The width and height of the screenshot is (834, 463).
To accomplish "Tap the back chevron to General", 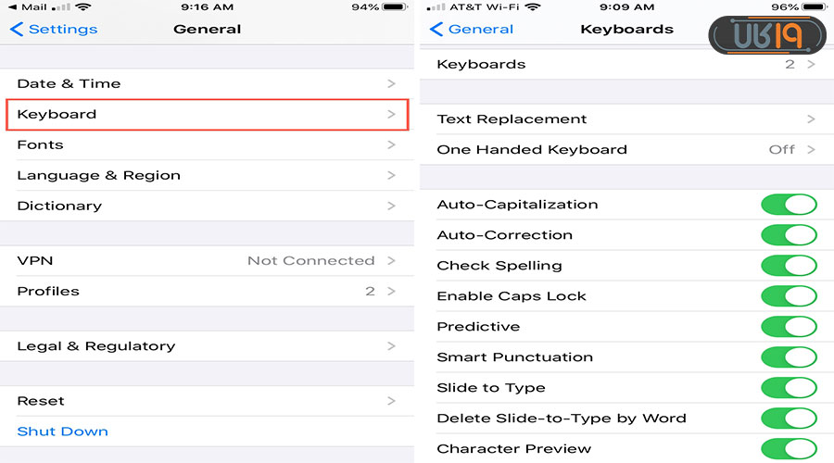I will click(x=436, y=30).
